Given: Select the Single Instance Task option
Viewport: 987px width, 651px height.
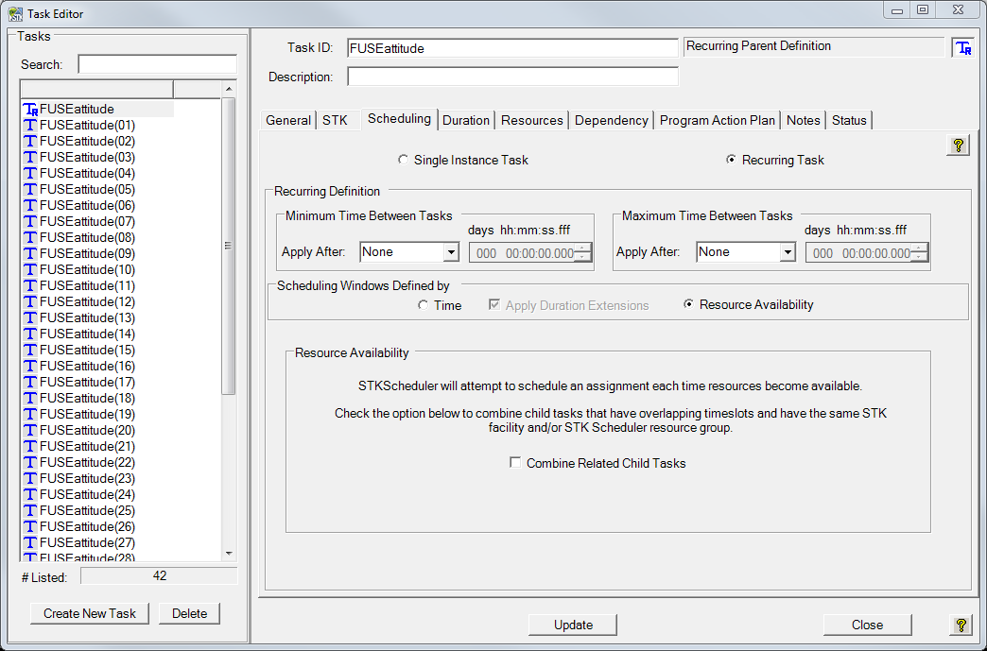Looking at the screenshot, I should pos(404,161).
